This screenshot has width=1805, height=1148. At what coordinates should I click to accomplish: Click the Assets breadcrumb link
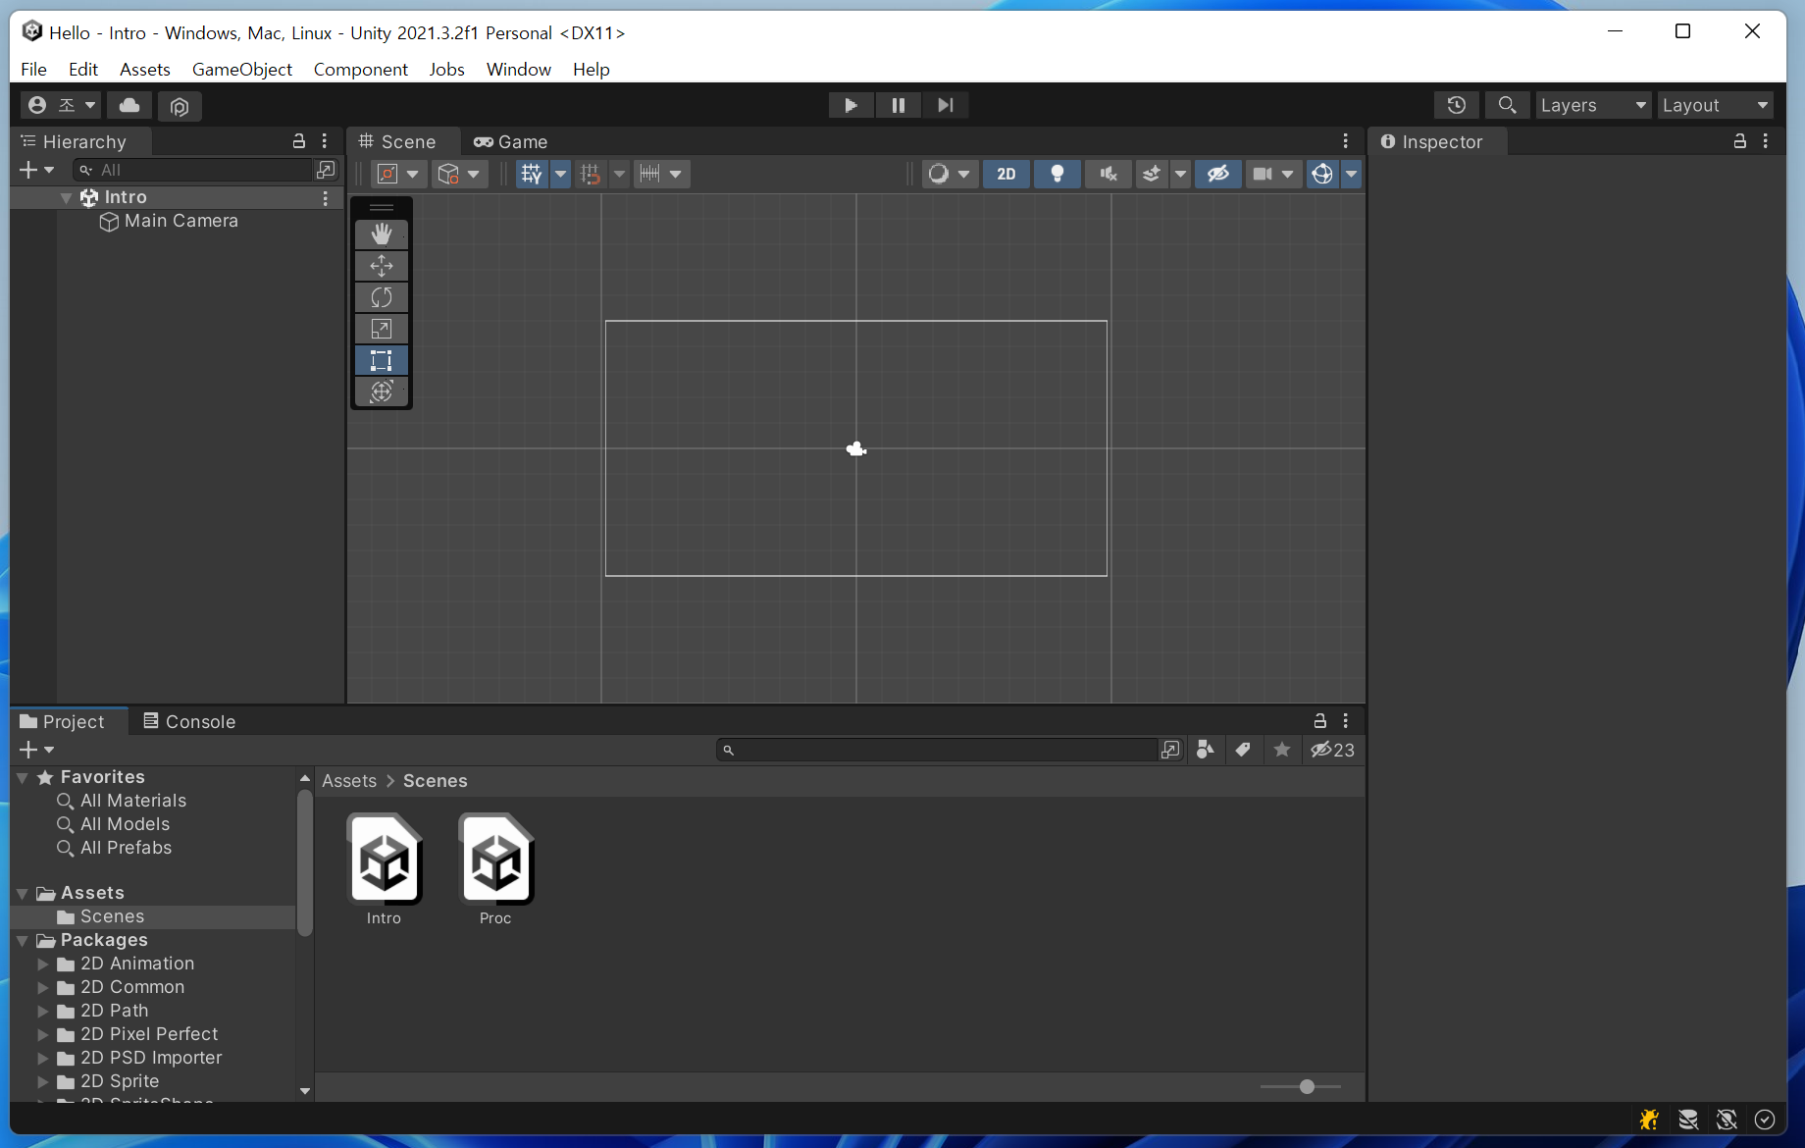click(349, 781)
